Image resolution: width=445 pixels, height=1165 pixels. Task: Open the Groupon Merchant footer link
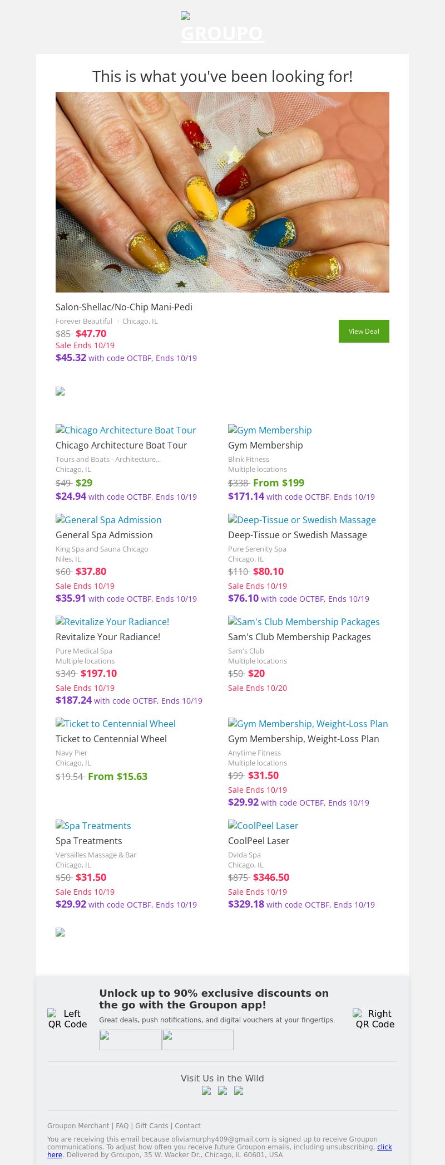tap(78, 1126)
